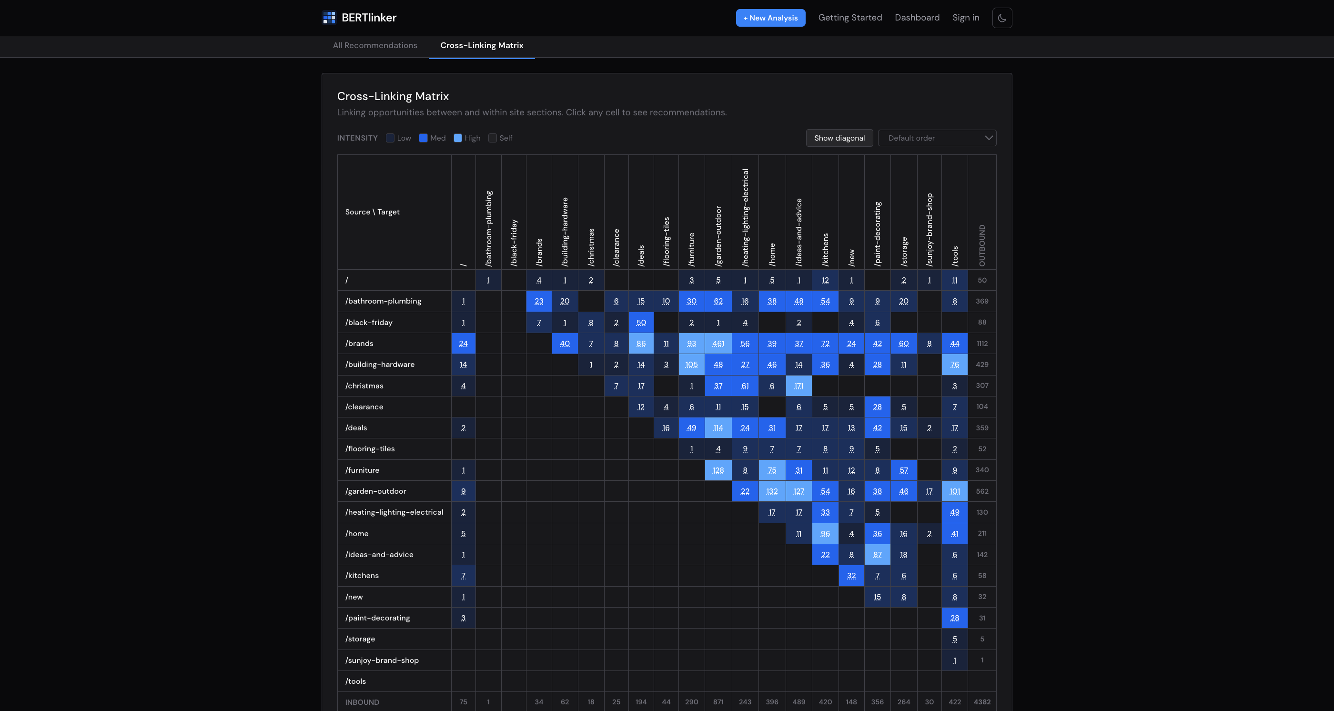Enable the Low intensity checkbox
The height and width of the screenshot is (711, 1334).
coord(391,138)
